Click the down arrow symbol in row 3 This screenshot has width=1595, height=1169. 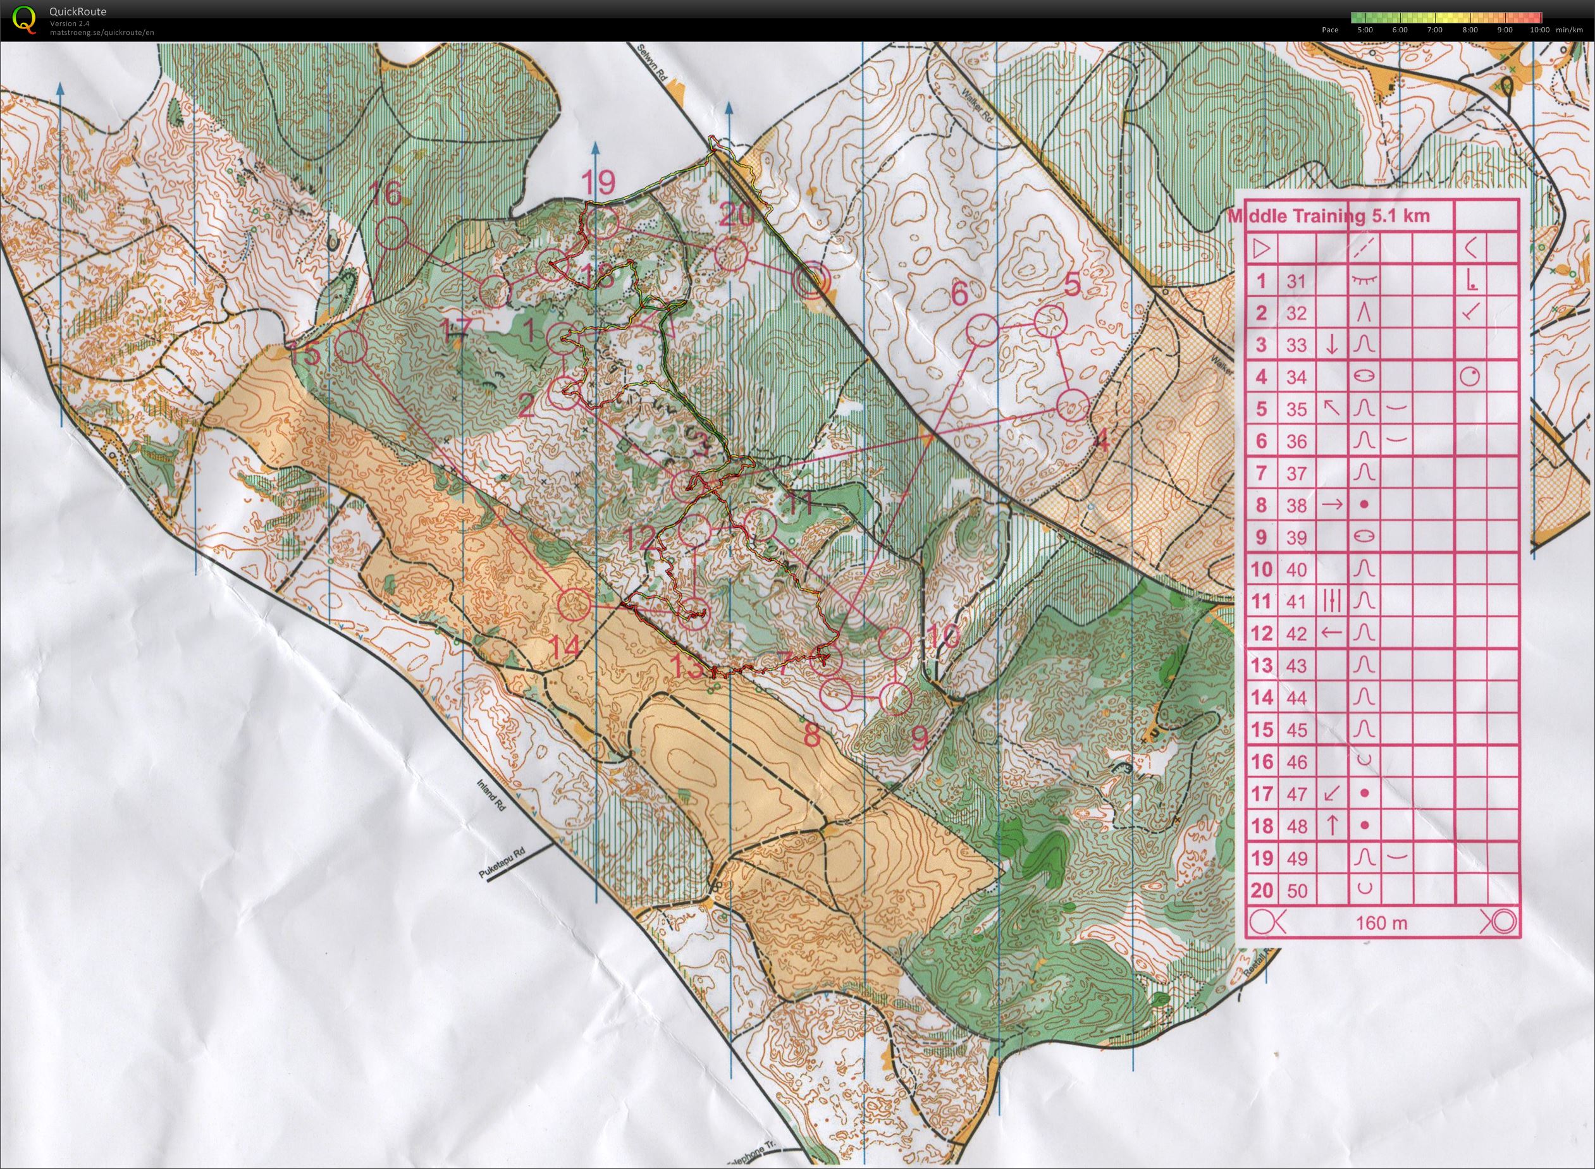pyautogui.click(x=1332, y=345)
